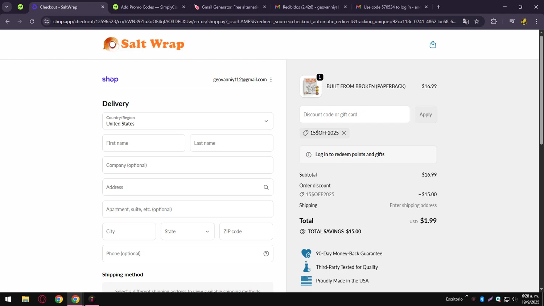Click the email geovanniyt12@gmail.com
The height and width of the screenshot is (306, 544).
point(240,80)
